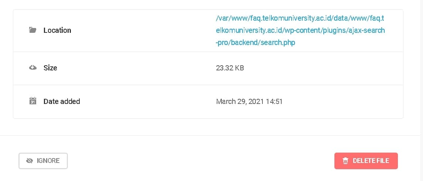Click the calendar icon beside Date added
The height and width of the screenshot is (181, 423).
(x=32, y=101)
